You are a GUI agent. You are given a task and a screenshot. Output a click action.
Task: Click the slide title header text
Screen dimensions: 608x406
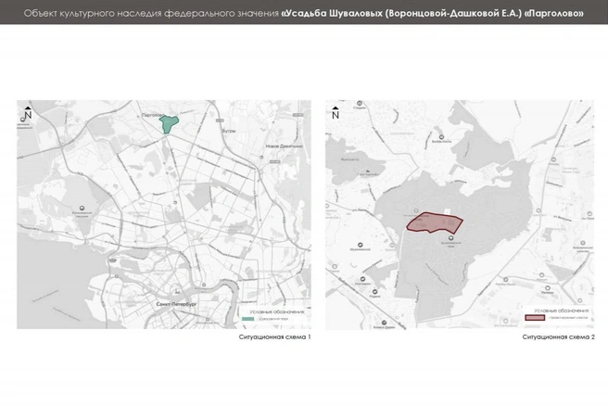click(304, 13)
